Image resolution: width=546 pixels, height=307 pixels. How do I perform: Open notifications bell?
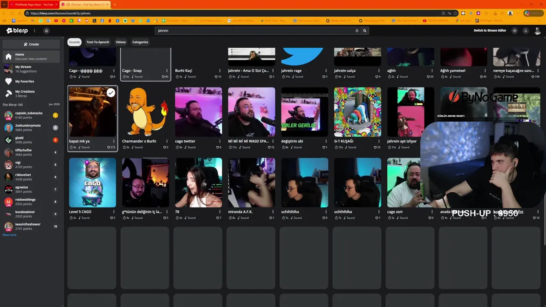(526, 31)
